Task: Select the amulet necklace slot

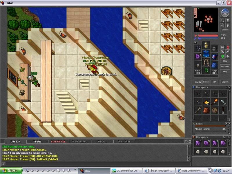Action: 198,48
